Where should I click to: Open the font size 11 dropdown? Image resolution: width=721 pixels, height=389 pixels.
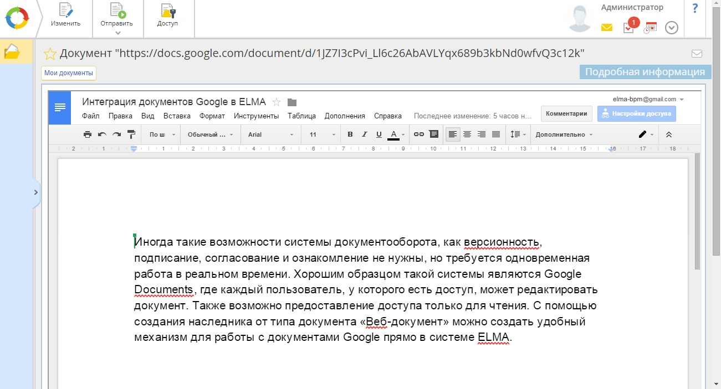pos(323,134)
